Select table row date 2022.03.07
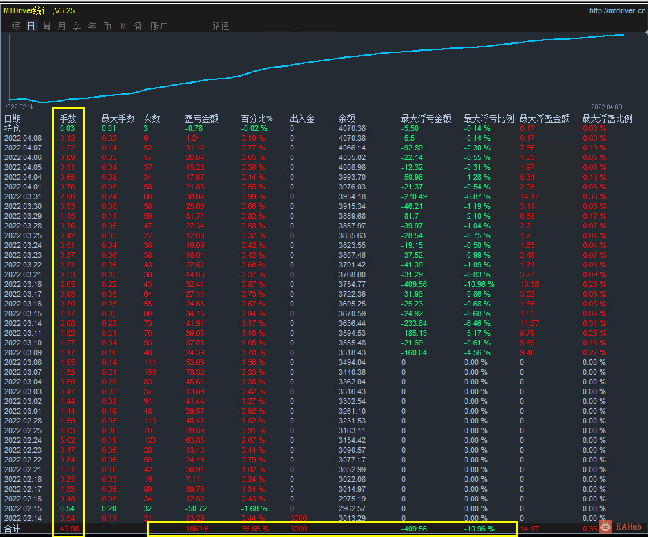 pyautogui.click(x=23, y=372)
